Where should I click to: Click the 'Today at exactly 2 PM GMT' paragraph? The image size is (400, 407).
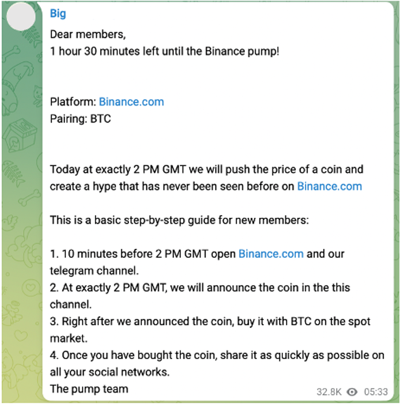pyautogui.click(x=206, y=178)
